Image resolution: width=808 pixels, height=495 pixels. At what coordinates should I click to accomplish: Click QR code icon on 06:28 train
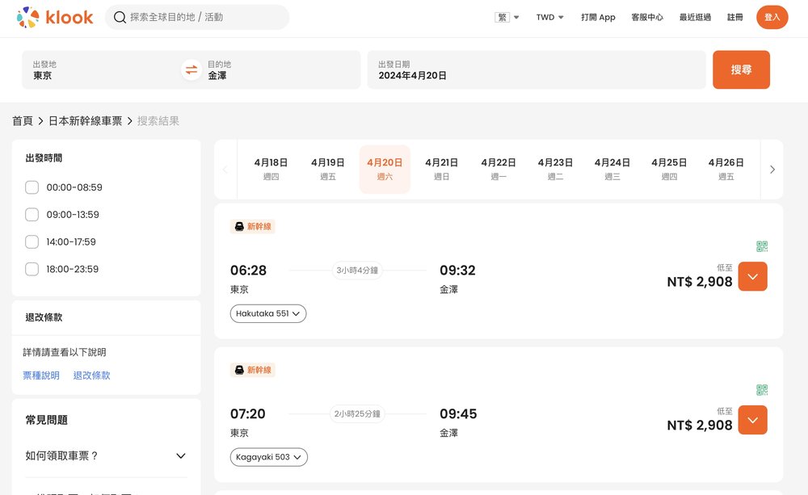click(761, 246)
